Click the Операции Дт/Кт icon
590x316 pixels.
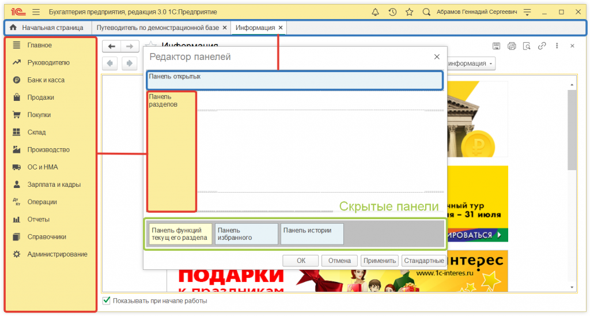(17, 202)
